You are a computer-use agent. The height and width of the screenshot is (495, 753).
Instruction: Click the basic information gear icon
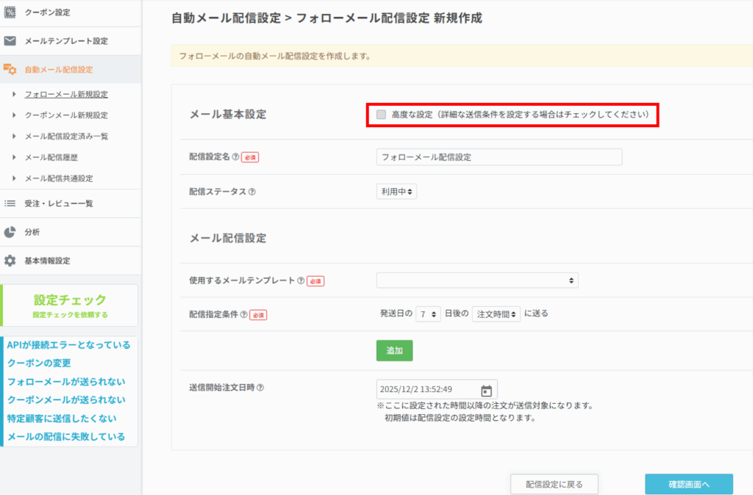coord(10,261)
